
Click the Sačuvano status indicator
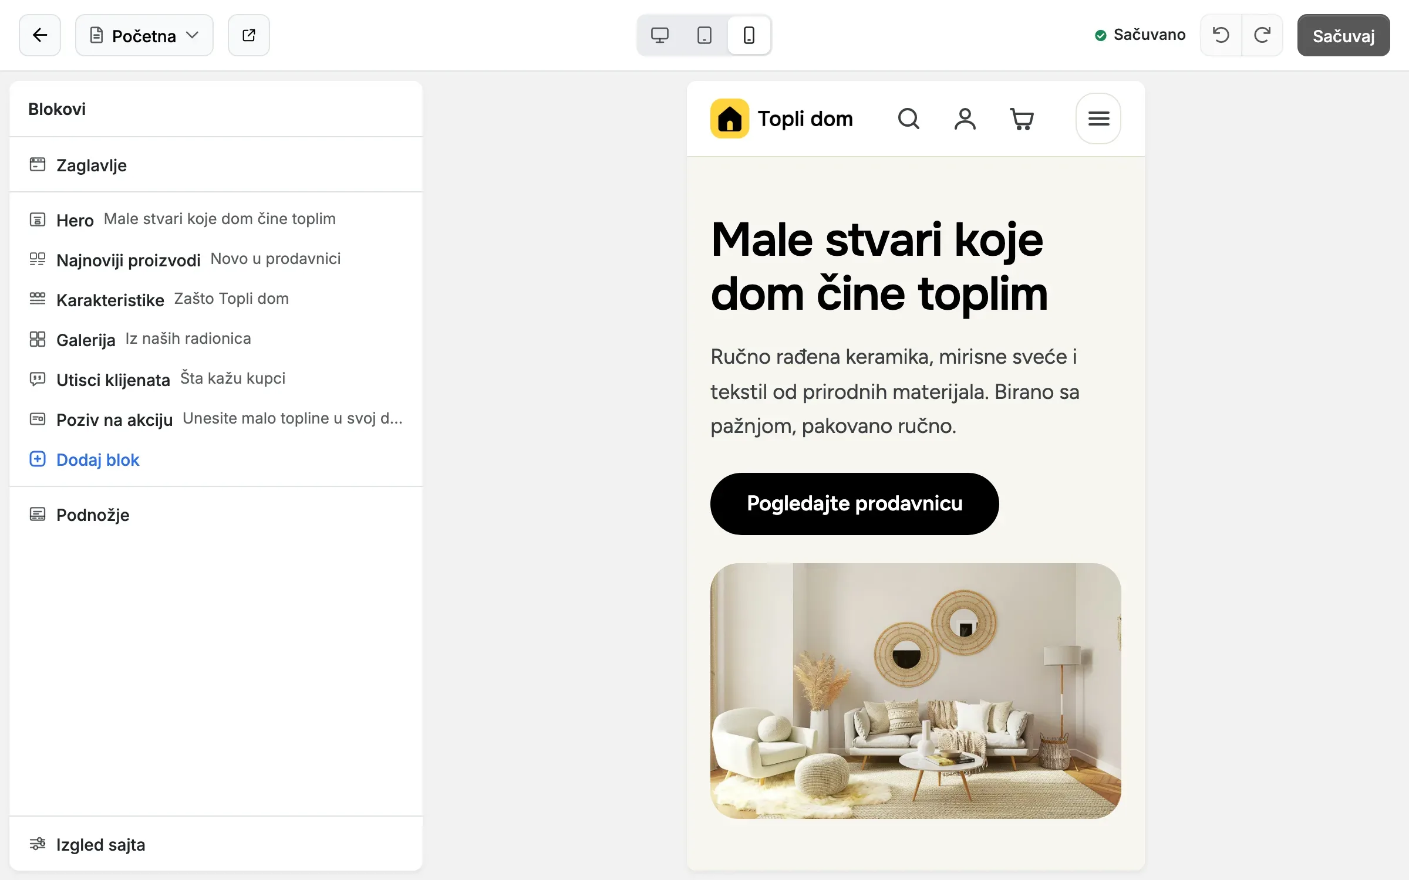(x=1140, y=35)
